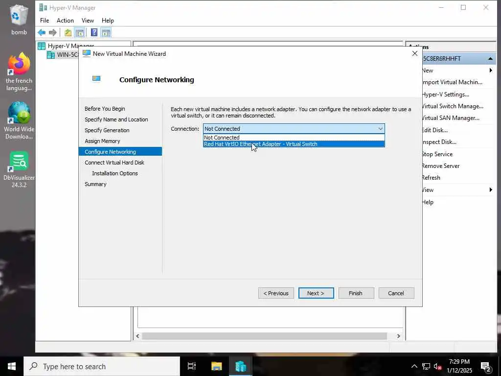Screen dimensions: 501x376
Task: Click the Cancel button
Action: 396,293
